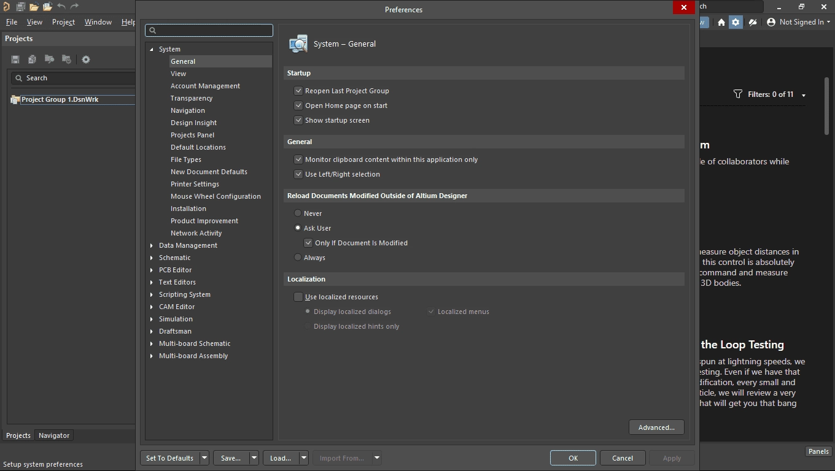
Task: Click save icon in Projects panel toolbar
Action: [15, 59]
